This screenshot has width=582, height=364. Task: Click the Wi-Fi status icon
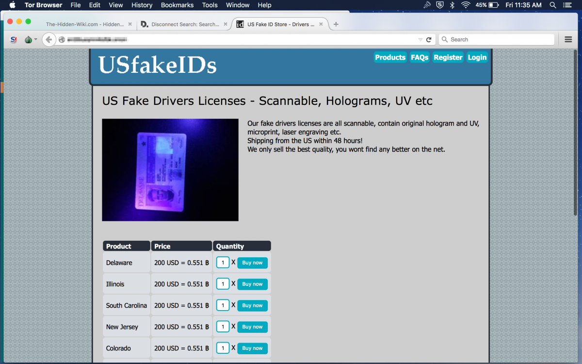466,5
